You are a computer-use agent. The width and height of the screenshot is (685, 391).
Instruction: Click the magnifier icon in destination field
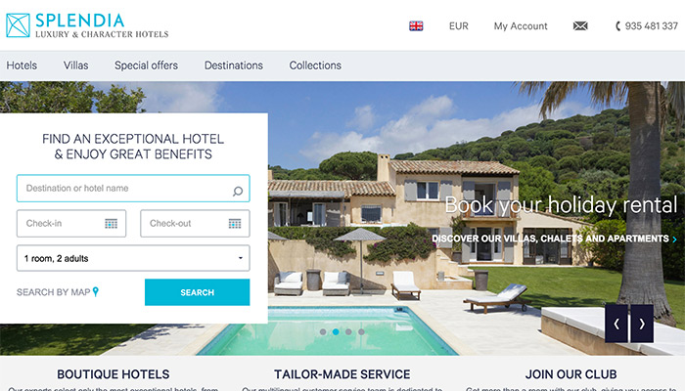(238, 192)
